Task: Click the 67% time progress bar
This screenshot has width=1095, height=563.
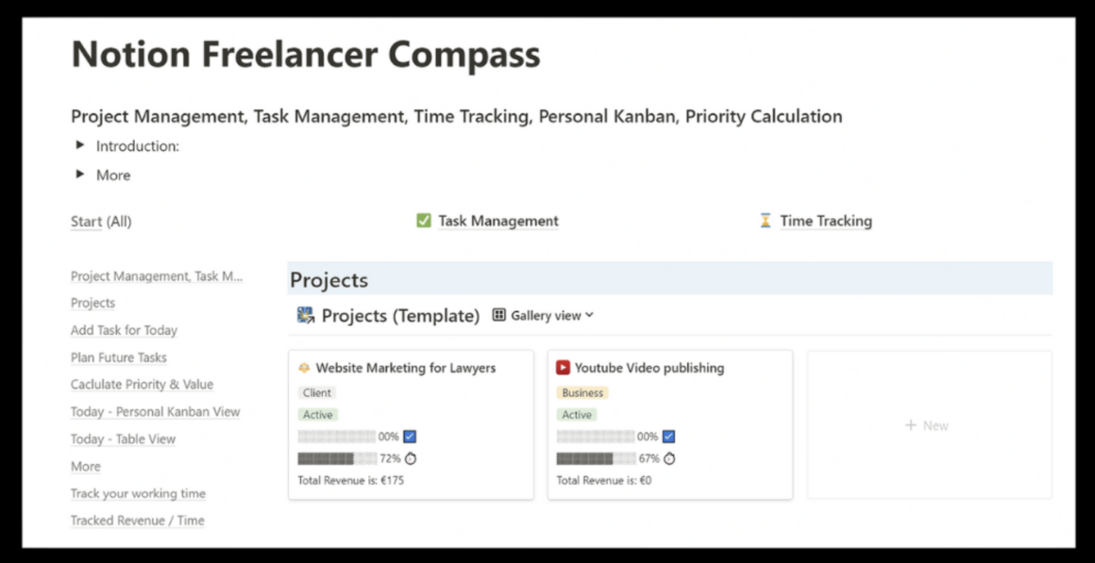Action: (x=596, y=458)
